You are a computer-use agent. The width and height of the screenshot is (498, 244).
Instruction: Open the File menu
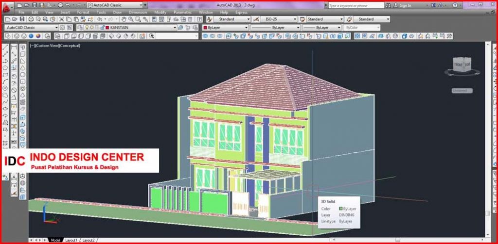[21, 12]
